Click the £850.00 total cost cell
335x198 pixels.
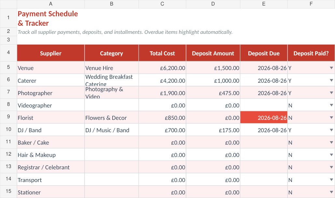(x=162, y=117)
